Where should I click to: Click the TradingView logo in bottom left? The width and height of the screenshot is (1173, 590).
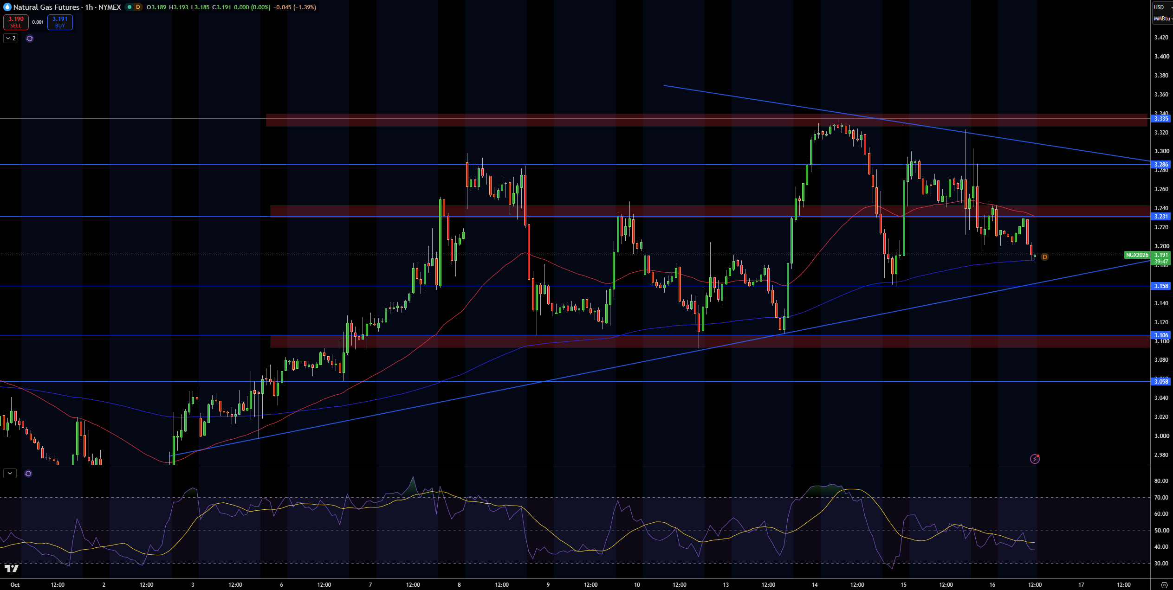(12, 568)
